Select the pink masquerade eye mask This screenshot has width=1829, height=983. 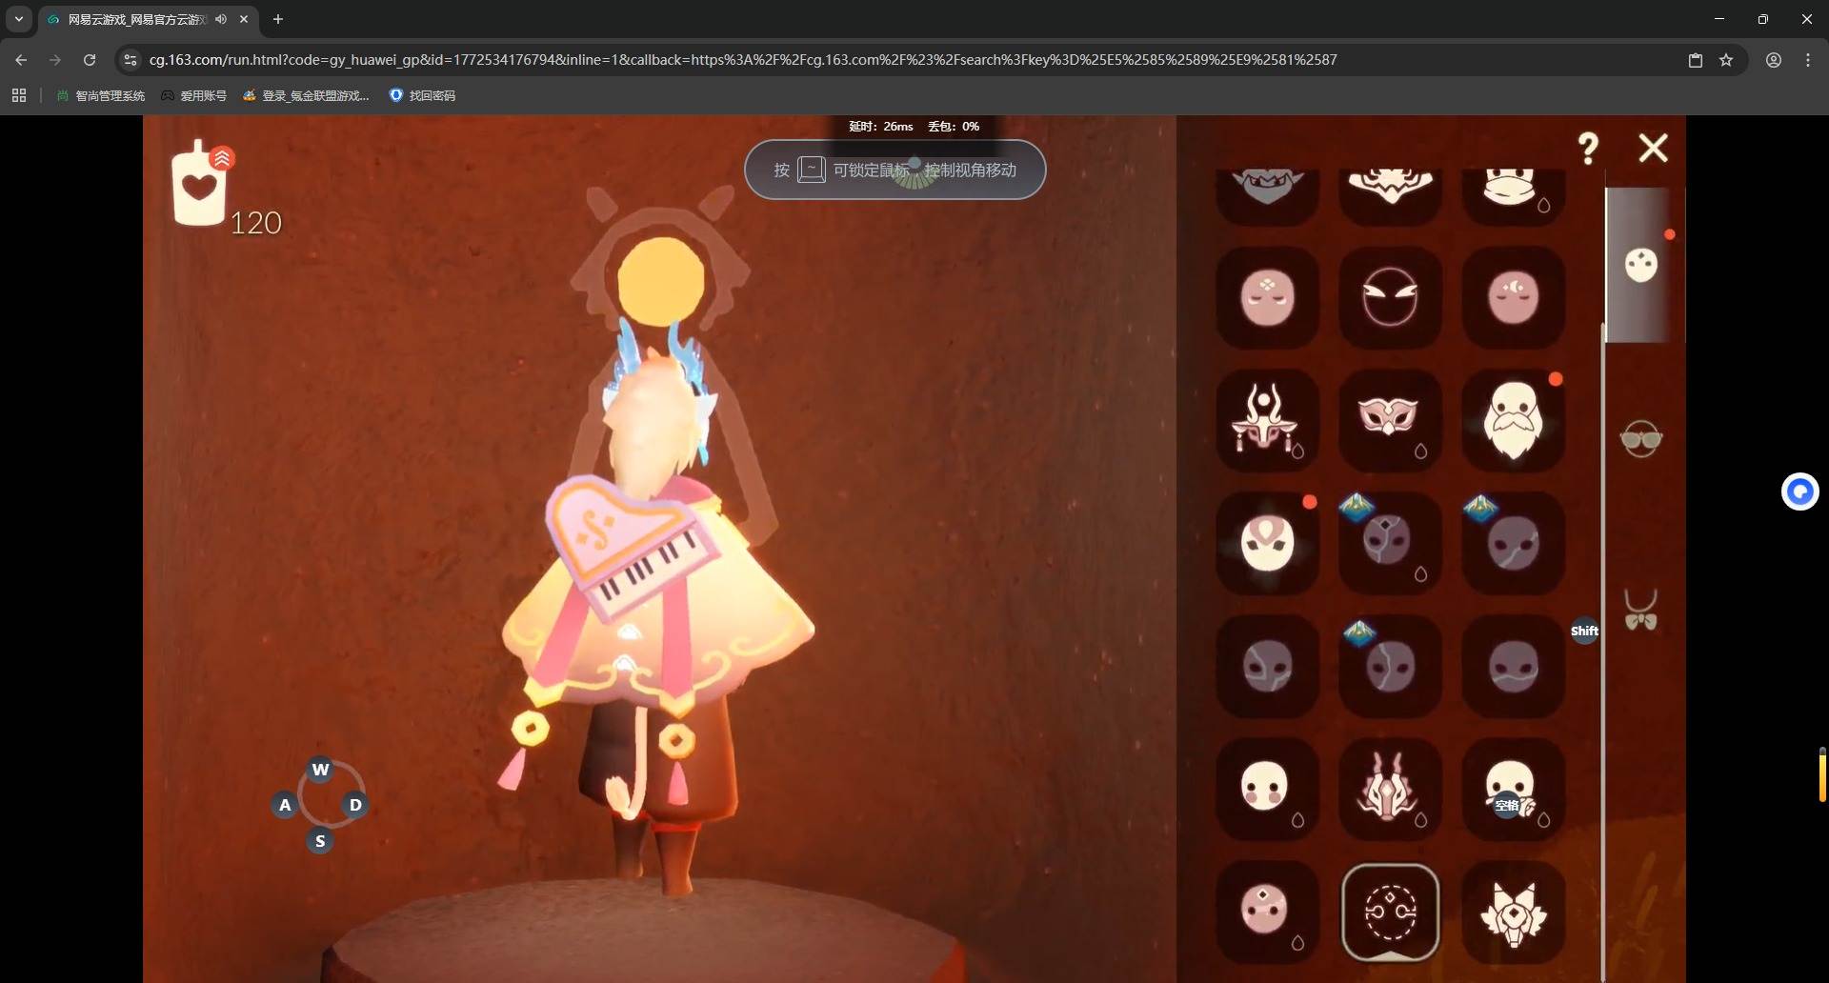(1390, 420)
